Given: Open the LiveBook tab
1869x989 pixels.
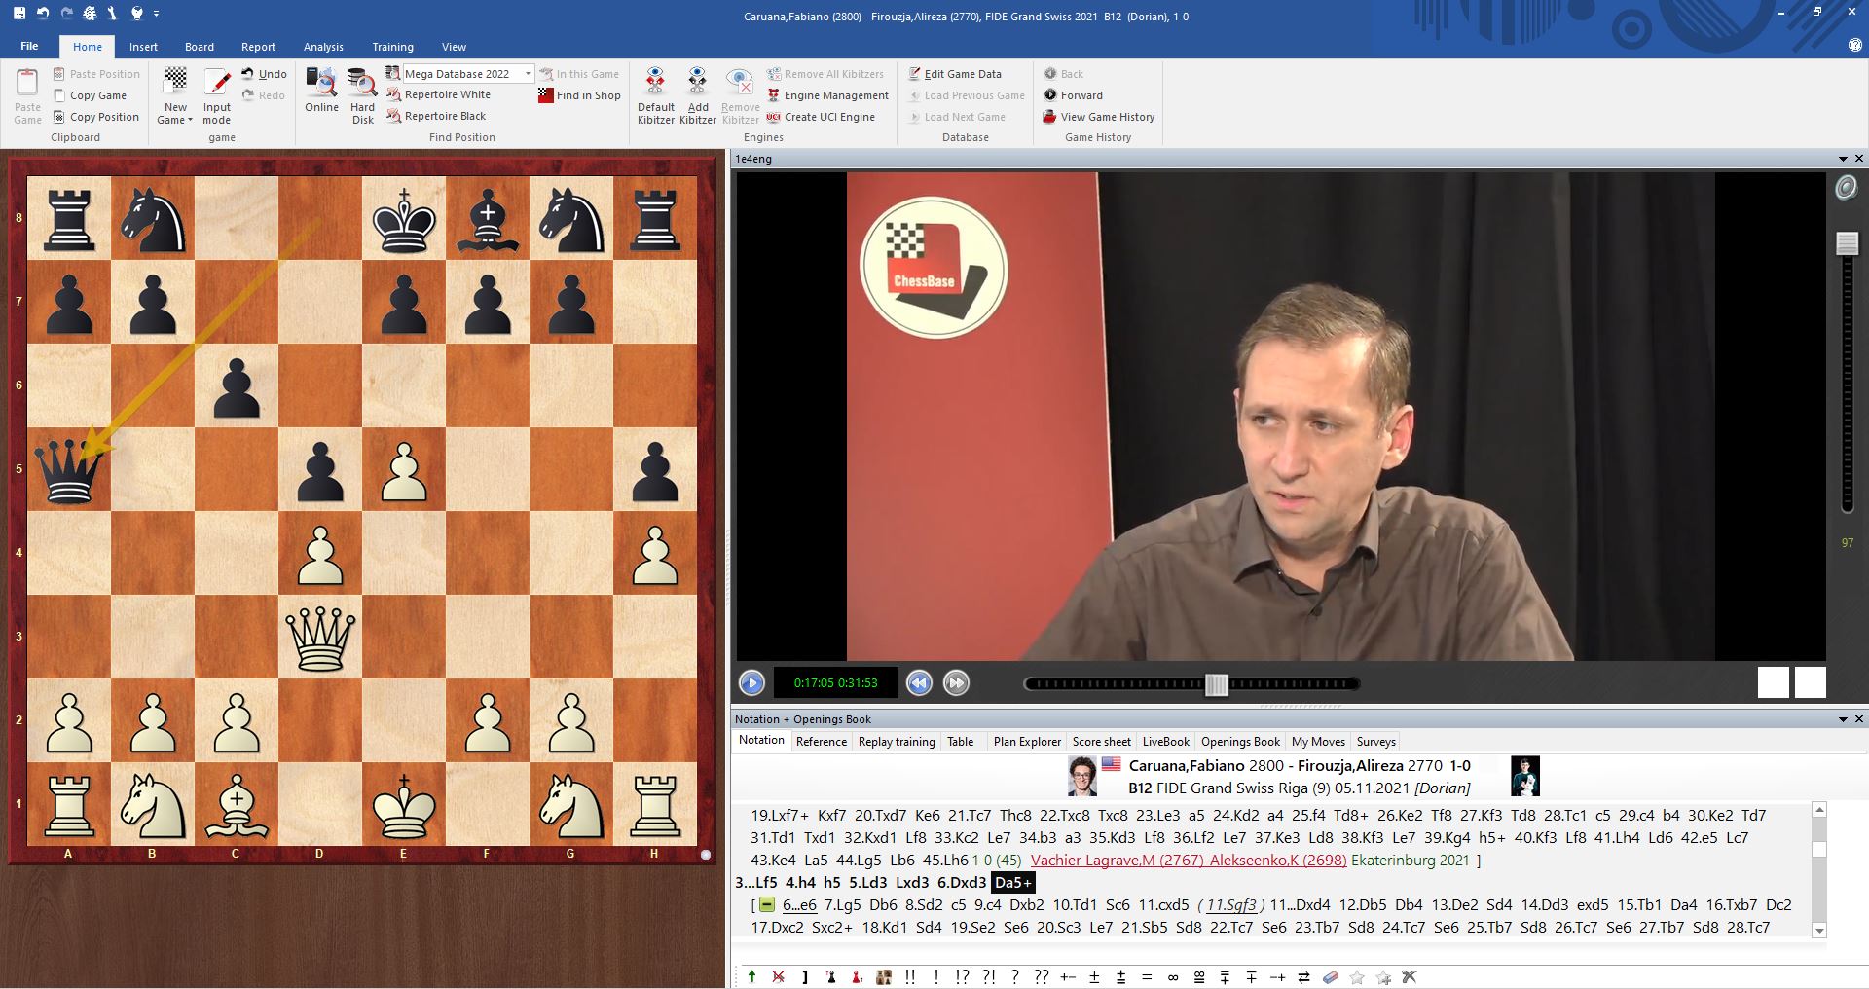Looking at the screenshot, I should click(1165, 742).
